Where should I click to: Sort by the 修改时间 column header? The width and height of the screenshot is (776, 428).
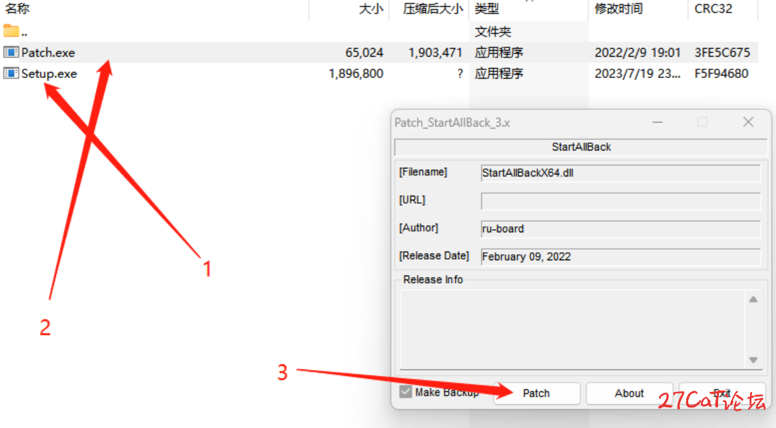[618, 9]
